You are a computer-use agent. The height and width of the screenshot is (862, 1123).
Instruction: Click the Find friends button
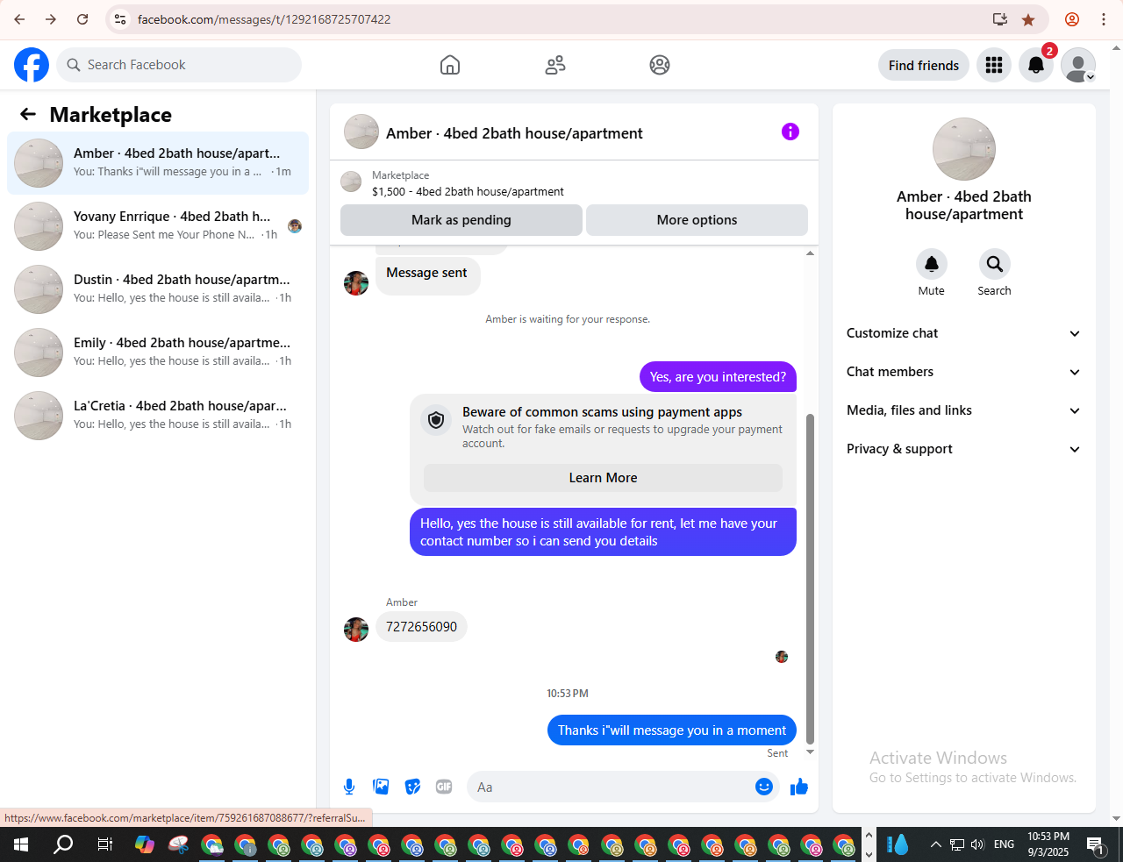[x=924, y=65]
